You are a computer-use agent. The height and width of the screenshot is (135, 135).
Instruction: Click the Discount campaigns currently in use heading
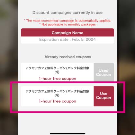[x=67, y=13]
